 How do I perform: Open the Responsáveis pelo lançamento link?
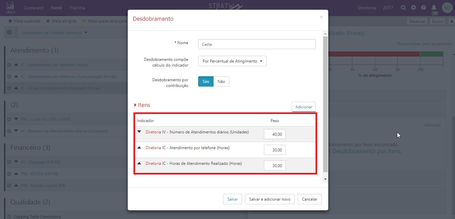[x=424, y=44]
